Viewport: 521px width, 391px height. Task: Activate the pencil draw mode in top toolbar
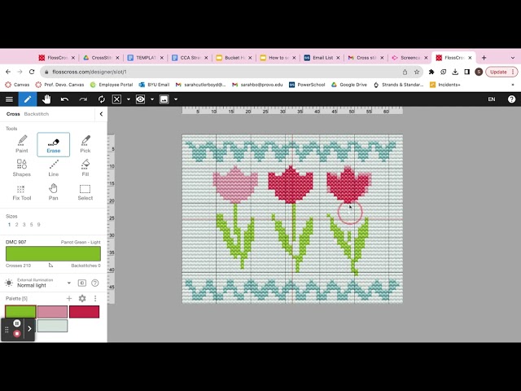(x=28, y=99)
